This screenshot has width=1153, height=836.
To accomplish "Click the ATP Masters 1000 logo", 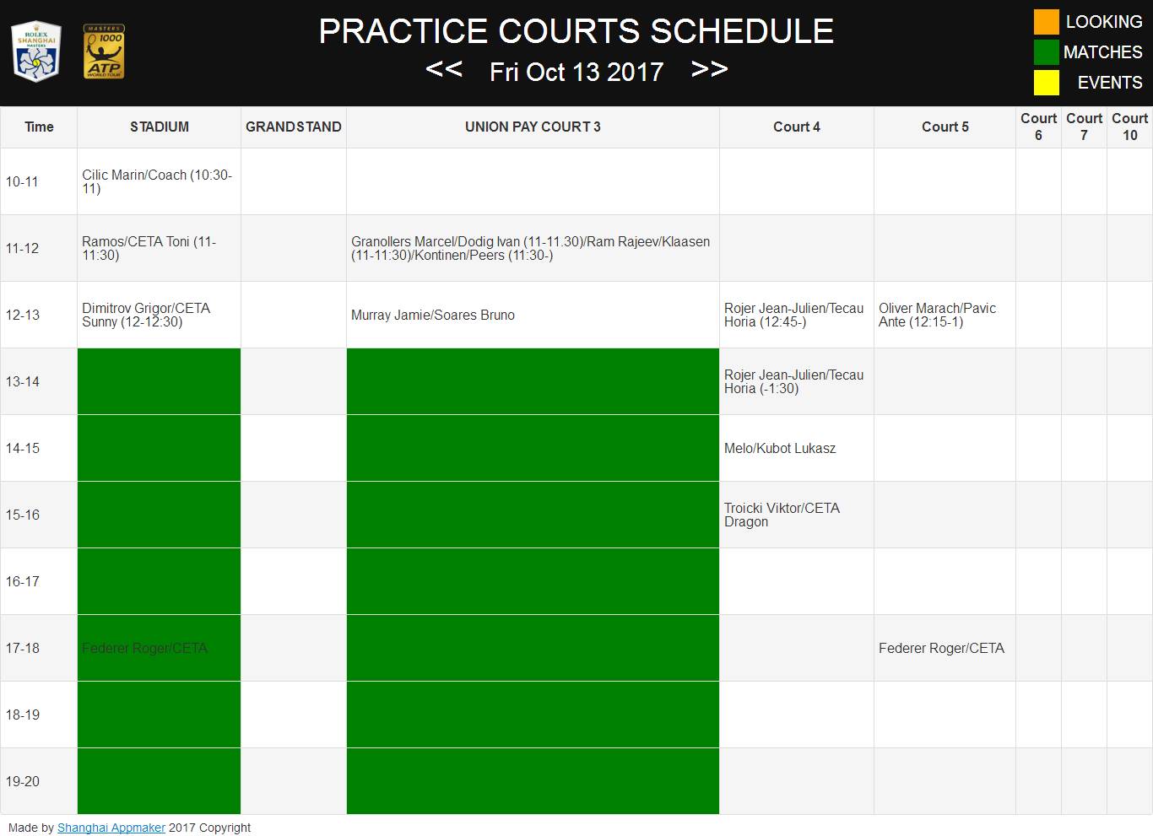I will (104, 51).
